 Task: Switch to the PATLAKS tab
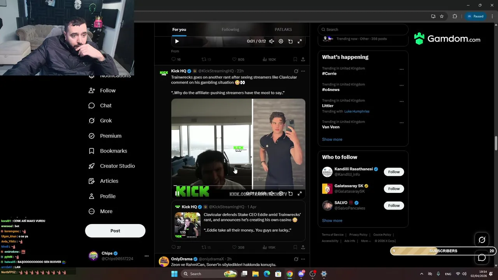pos(283,30)
